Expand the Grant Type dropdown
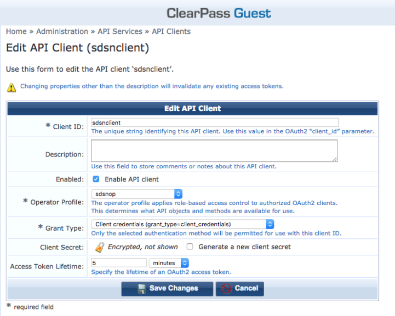The height and width of the screenshot is (316, 395). [182, 224]
